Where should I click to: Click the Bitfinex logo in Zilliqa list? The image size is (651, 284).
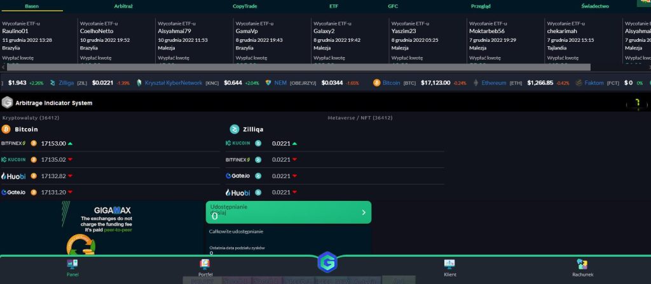[238, 159]
